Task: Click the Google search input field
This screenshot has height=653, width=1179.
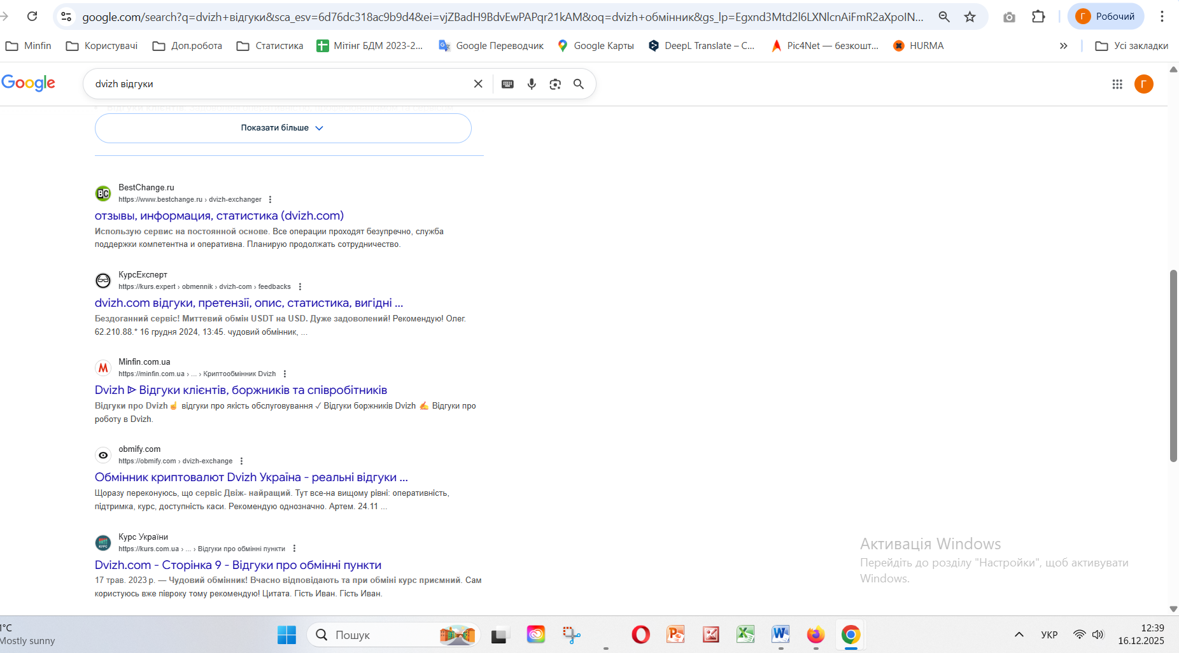Action: click(x=280, y=84)
